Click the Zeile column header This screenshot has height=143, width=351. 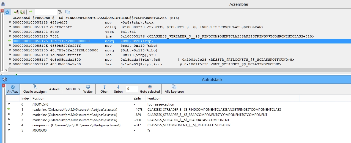click(139, 98)
